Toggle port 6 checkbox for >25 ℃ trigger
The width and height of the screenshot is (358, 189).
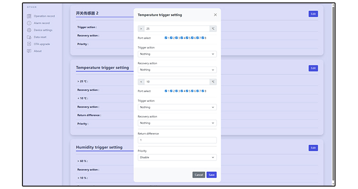coord(192,38)
